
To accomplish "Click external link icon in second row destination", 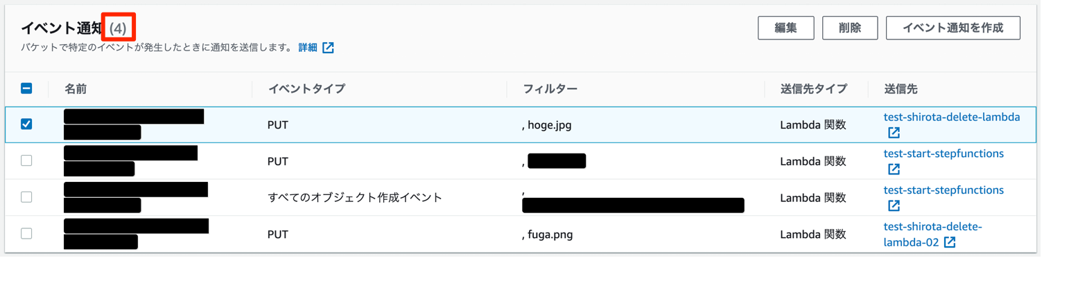I will (894, 169).
